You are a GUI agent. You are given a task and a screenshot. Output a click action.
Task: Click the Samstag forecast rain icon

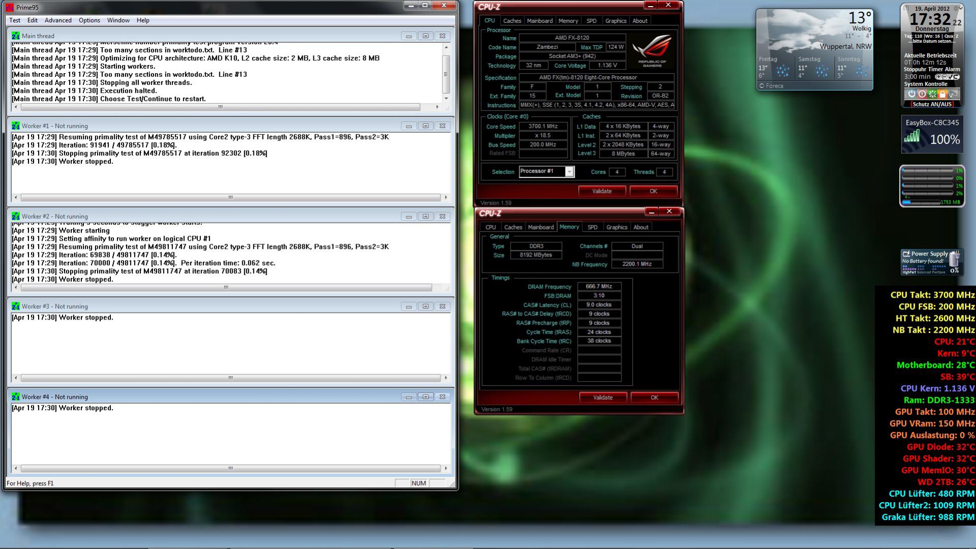click(x=822, y=71)
